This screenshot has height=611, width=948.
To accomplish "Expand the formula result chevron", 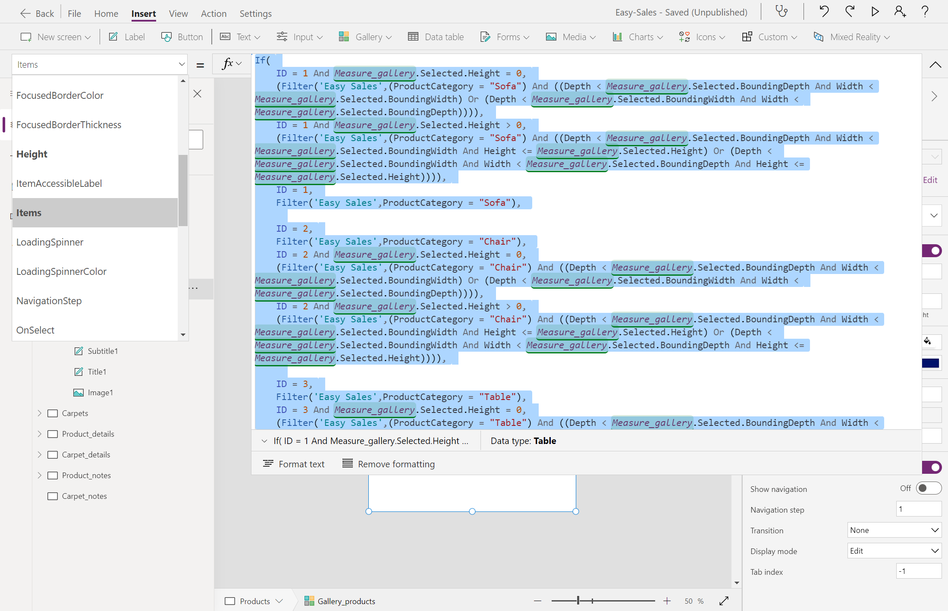I will click(x=264, y=441).
